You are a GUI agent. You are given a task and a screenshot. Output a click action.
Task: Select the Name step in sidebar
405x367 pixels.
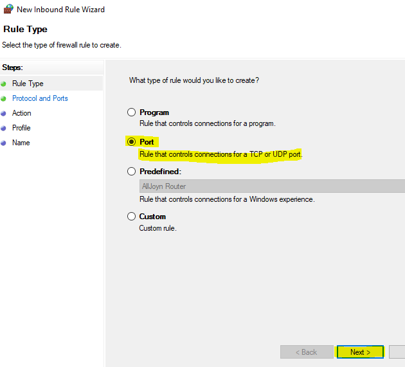[x=21, y=143]
